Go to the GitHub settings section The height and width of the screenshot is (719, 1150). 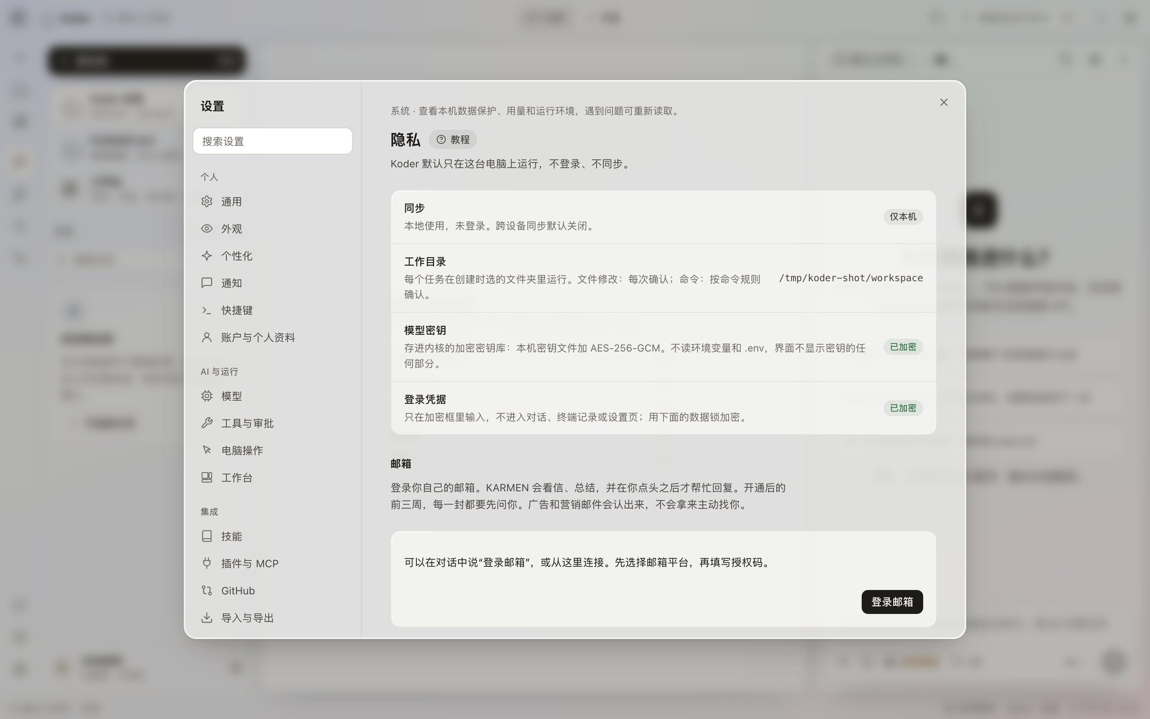[273, 590]
